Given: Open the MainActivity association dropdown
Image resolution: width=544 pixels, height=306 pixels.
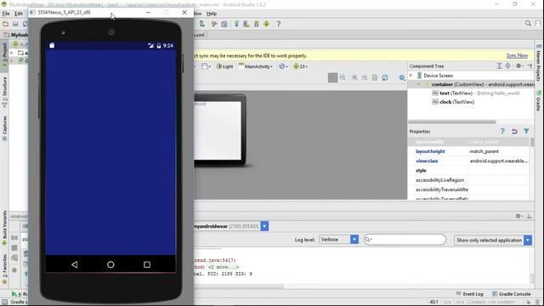Looking at the screenshot, I should coord(256,66).
